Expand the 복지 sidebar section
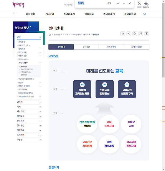 coord(29,107)
